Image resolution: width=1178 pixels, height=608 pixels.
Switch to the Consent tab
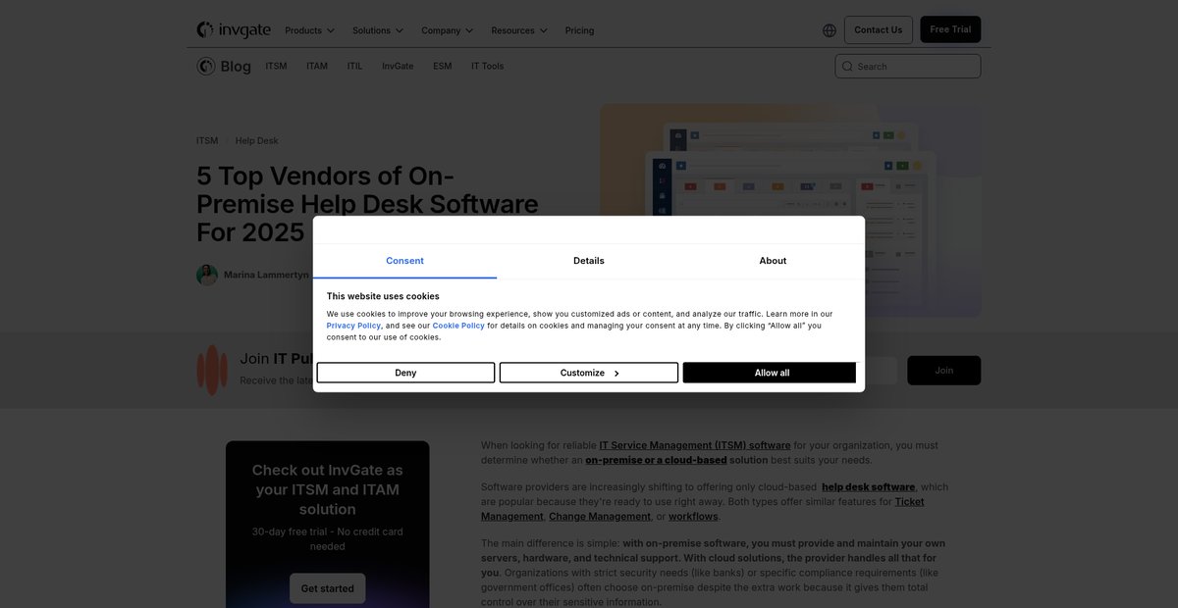tap(404, 261)
